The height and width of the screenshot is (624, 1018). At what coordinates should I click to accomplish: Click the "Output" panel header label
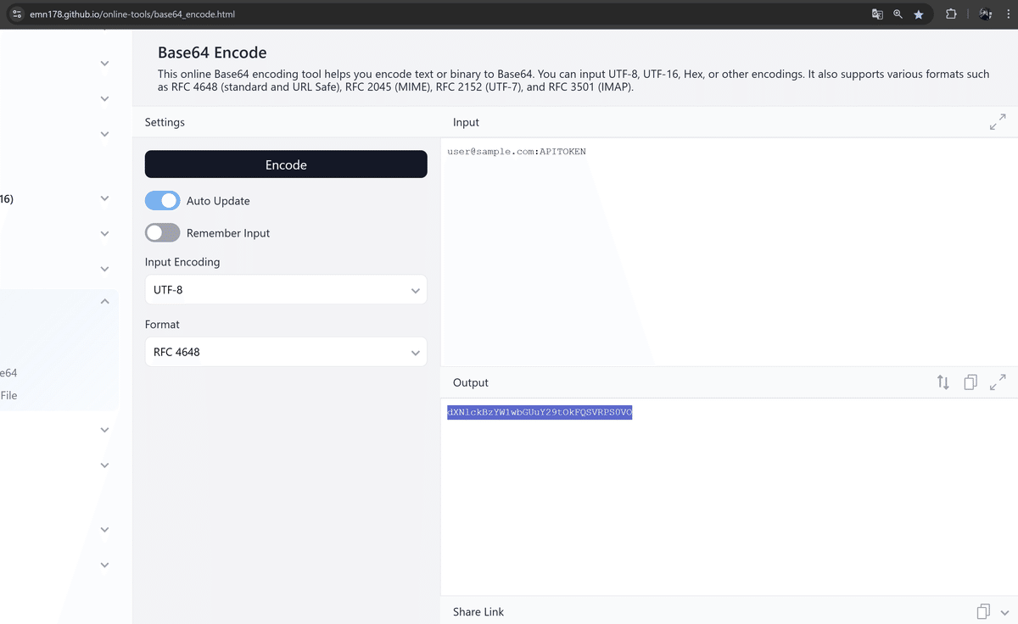click(471, 382)
